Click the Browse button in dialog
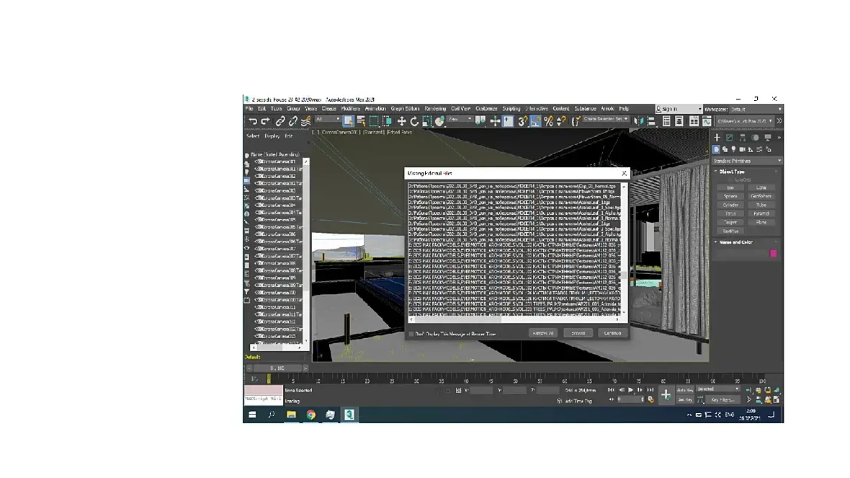 pos(578,333)
